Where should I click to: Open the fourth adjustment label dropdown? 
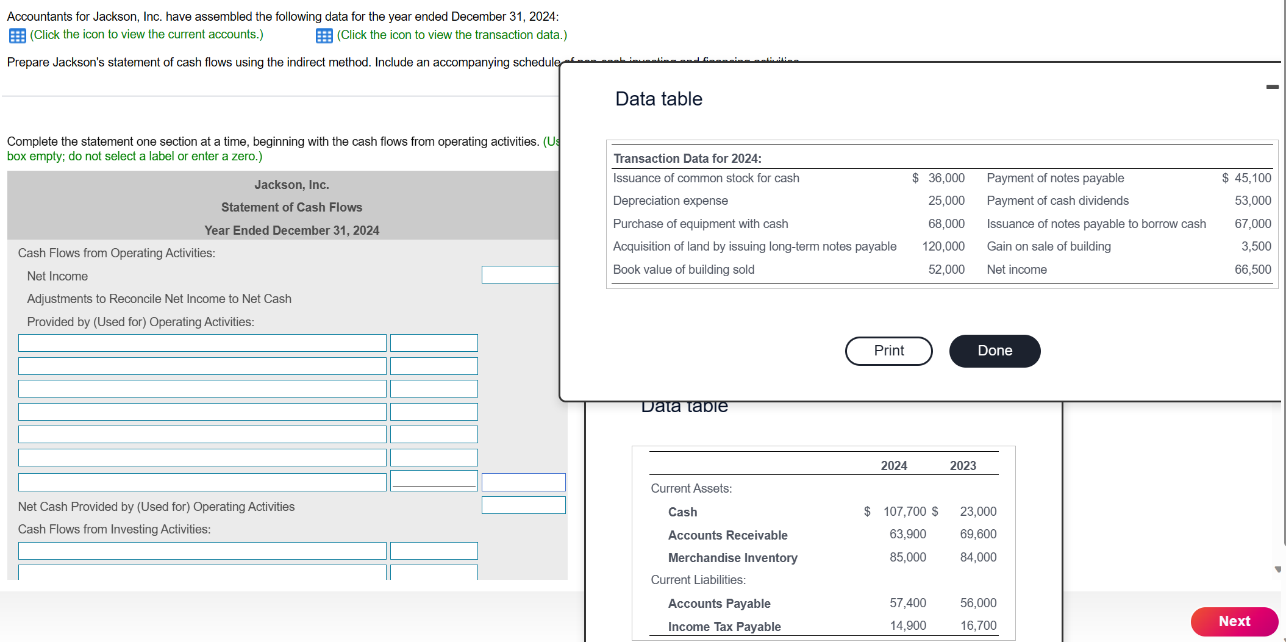(202, 412)
